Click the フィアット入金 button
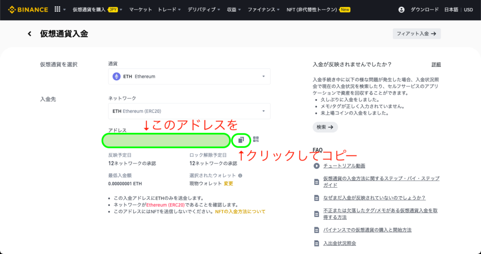Screen dimensions: 481x254 point(417,34)
